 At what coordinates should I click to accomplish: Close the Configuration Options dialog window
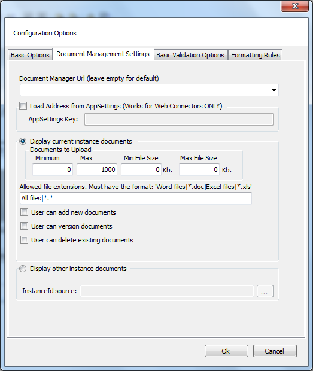coord(294,6)
